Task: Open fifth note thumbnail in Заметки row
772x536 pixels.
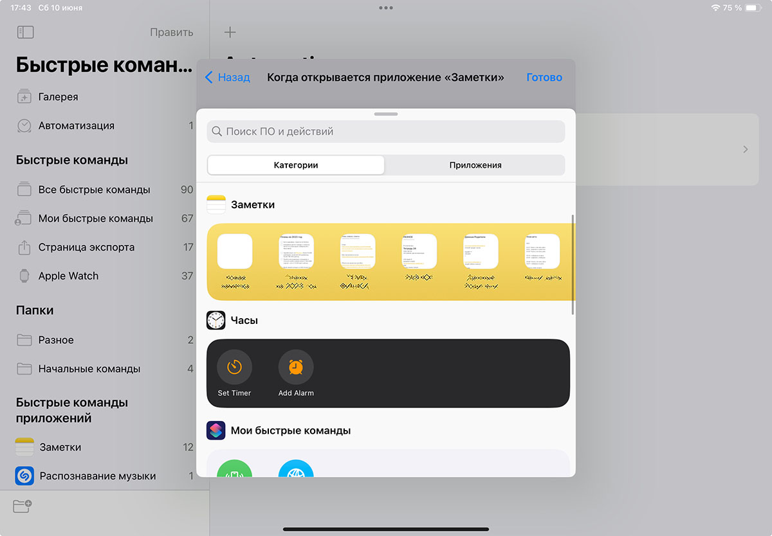Action: [481, 251]
